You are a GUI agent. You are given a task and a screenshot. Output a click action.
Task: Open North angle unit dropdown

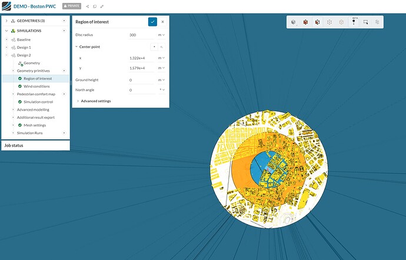pos(162,89)
